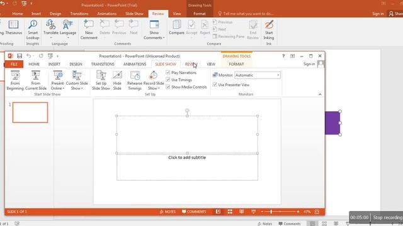This screenshot has width=403, height=226.
Task: Click Start From Beginning quick access icon
Action: (x=50, y=56)
